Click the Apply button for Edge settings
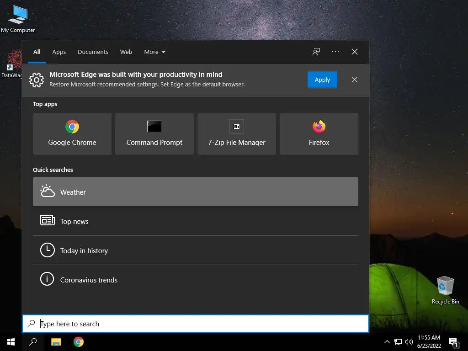The height and width of the screenshot is (351, 468). click(x=322, y=80)
